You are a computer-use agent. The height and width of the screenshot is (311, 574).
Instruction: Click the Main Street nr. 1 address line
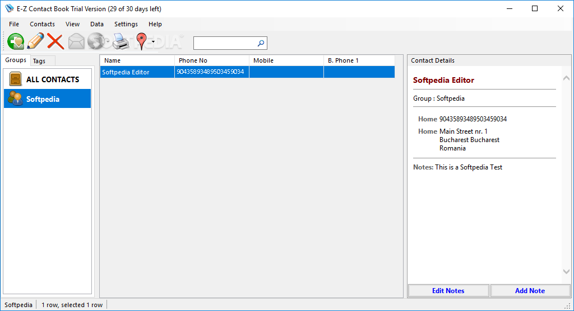tap(464, 131)
